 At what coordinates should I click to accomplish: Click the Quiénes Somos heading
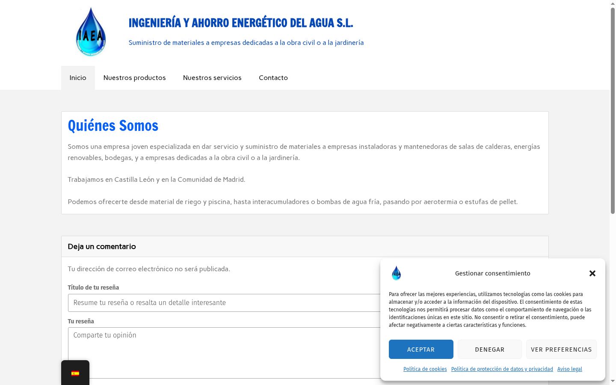pos(113,125)
